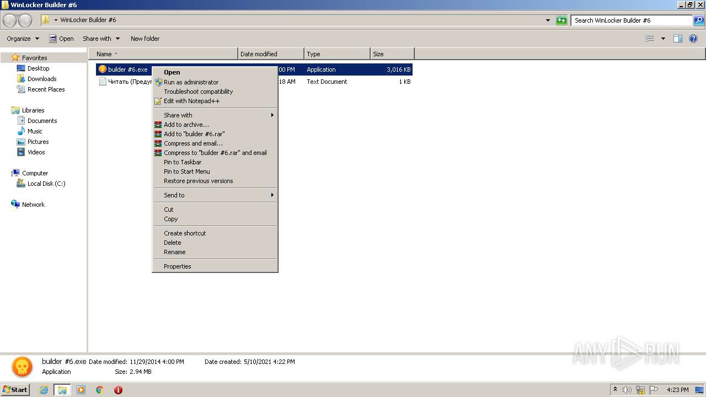Select Add to "builder #6.rar"
The width and height of the screenshot is (706, 397).
point(215,134)
